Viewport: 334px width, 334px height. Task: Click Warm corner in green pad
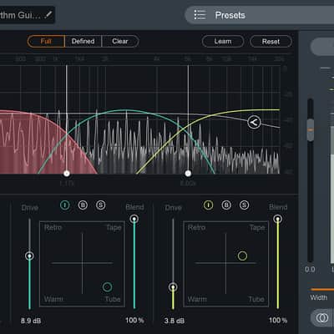53,299
